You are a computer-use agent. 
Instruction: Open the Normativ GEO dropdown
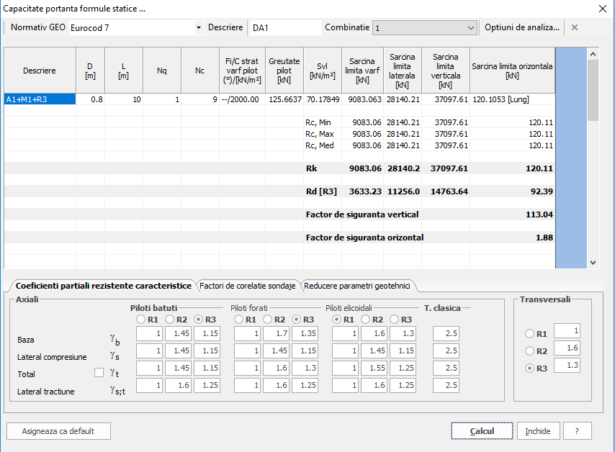point(199,28)
